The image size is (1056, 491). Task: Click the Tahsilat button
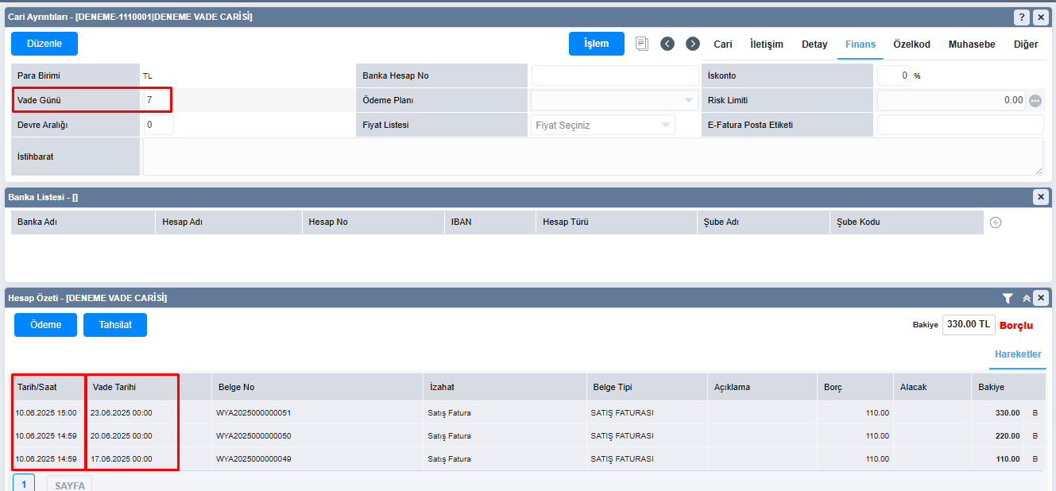point(115,325)
